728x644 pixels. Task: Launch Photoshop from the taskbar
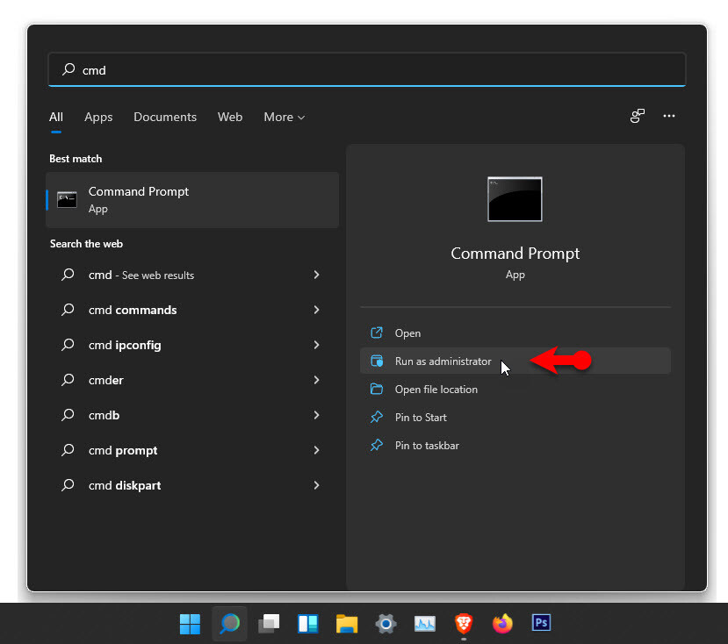[541, 623]
